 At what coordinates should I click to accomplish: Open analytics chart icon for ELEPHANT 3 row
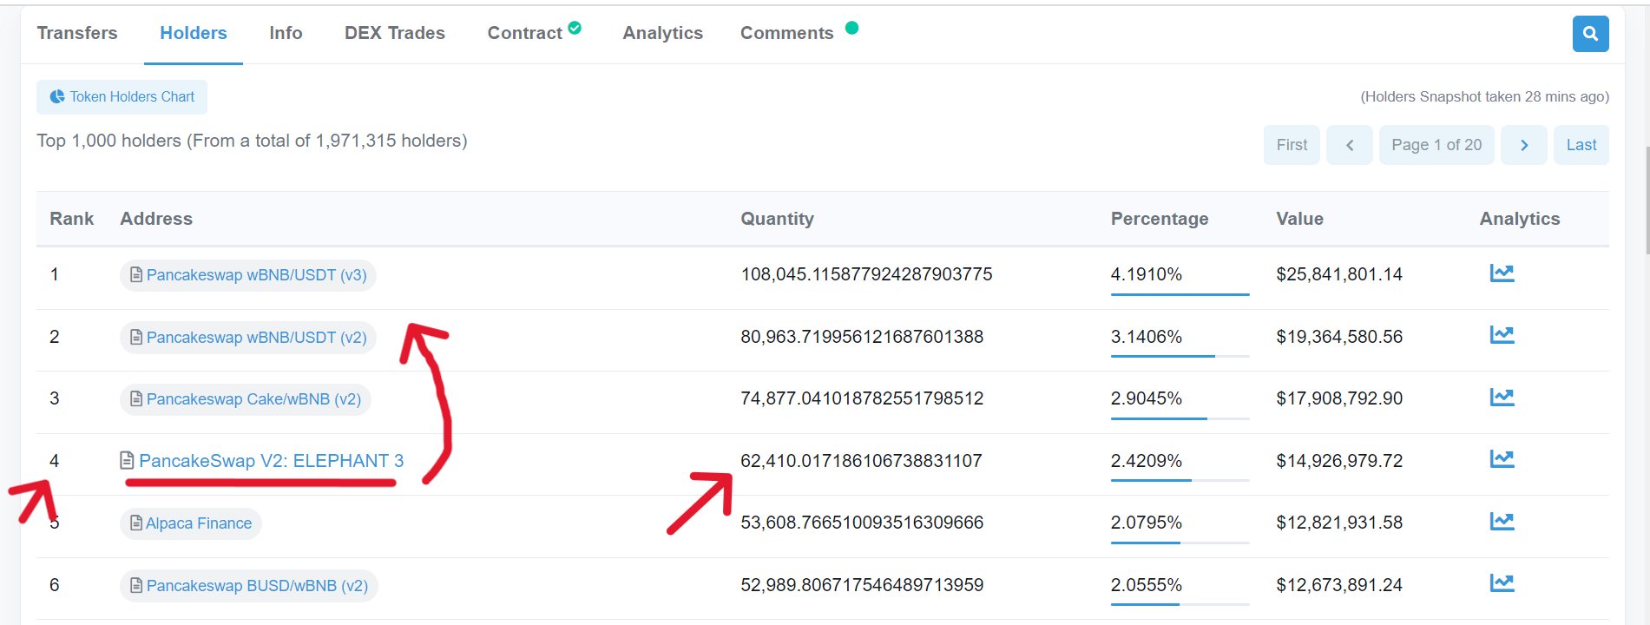(x=1502, y=459)
